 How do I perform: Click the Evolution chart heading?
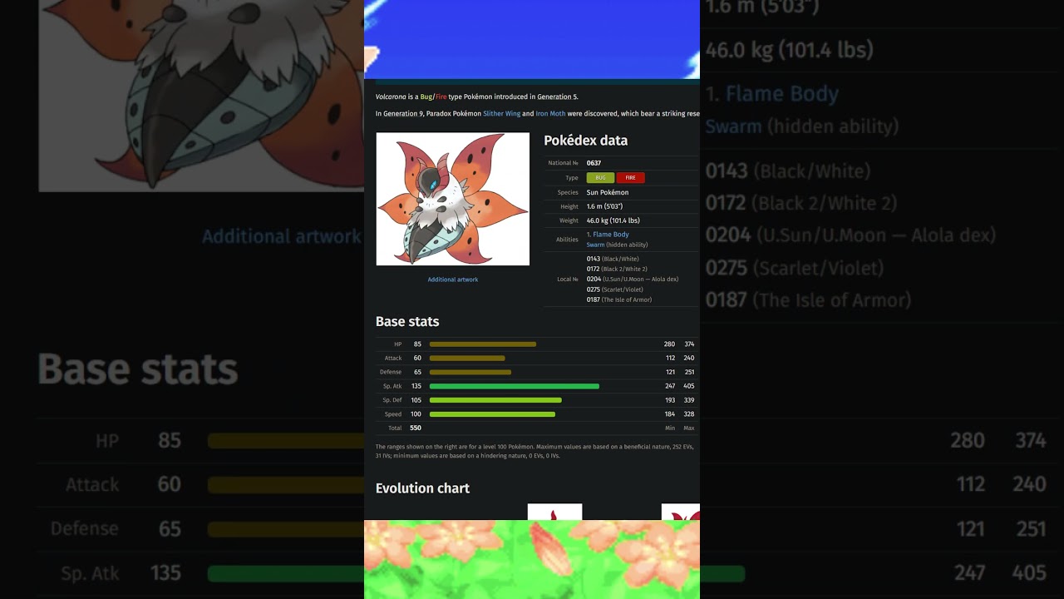pos(422,488)
